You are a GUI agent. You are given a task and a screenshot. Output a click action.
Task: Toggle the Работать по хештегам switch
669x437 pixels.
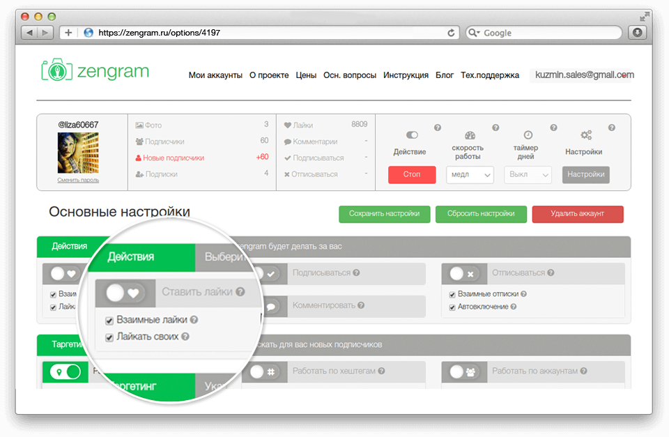[x=265, y=371]
